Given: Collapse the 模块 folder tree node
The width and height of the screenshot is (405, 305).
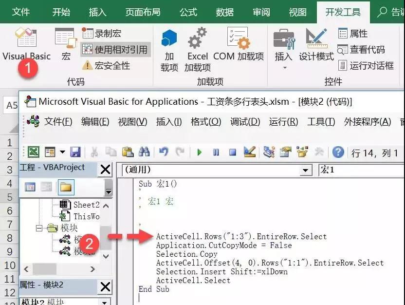Looking at the screenshot, I should pos(39,228).
